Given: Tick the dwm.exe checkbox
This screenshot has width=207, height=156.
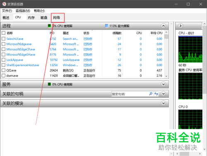Looking at the screenshot, I should click(x=4, y=76).
